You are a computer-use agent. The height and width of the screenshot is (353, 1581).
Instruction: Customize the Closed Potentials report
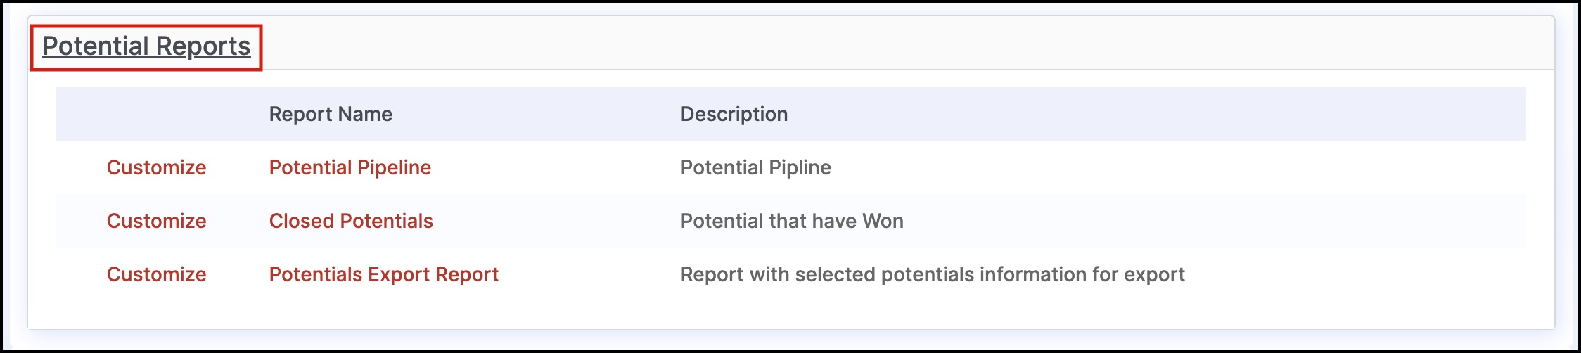pyautogui.click(x=156, y=221)
